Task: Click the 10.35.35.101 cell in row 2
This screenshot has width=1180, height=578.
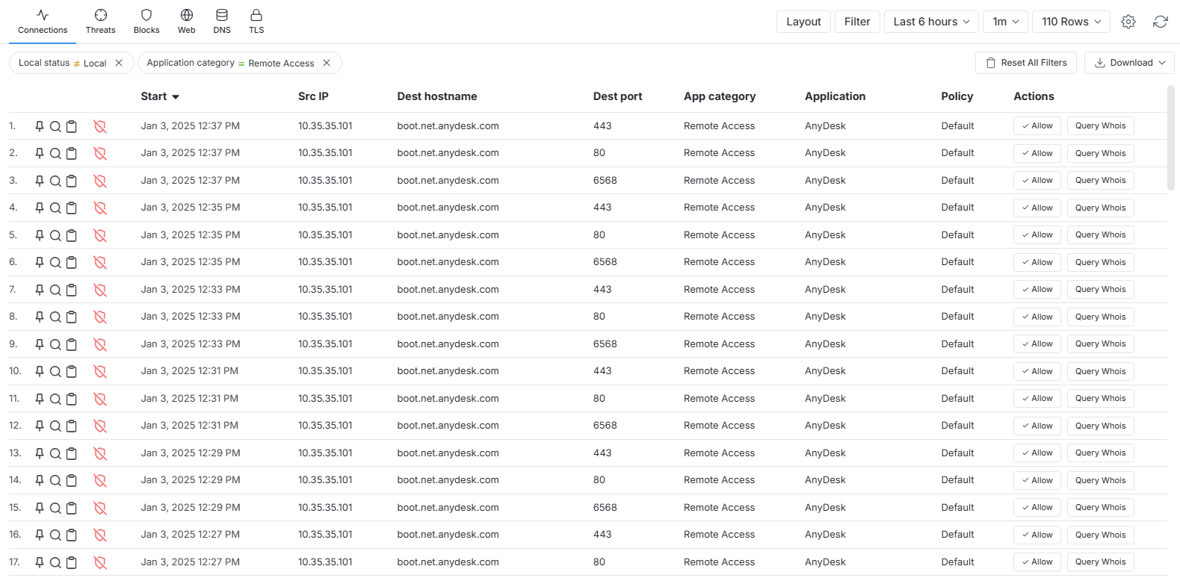Action: pos(325,152)
